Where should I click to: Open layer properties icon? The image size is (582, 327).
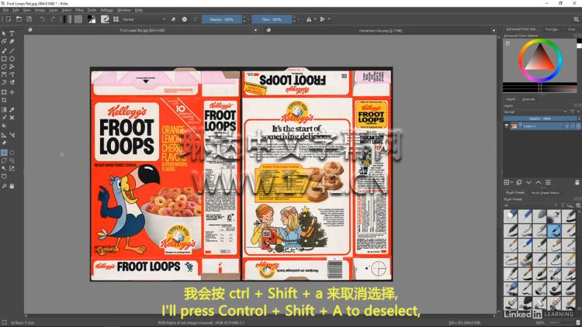pyautogui.click(x=548, y=182)
